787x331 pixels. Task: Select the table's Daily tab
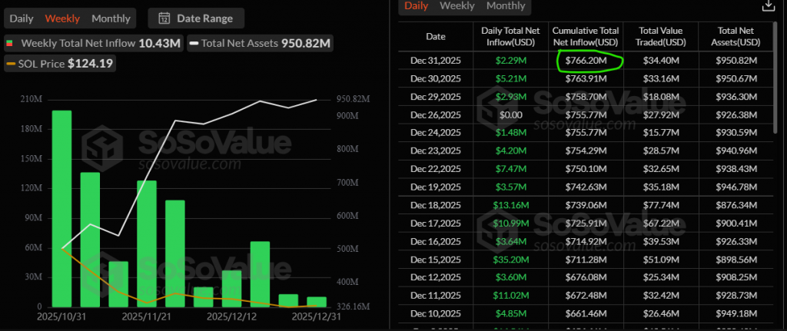416,6
